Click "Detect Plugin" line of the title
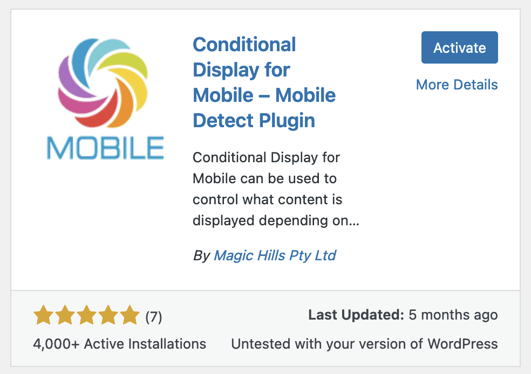The height and width of the screenshot is (374, 531). [x=254, y=121]
